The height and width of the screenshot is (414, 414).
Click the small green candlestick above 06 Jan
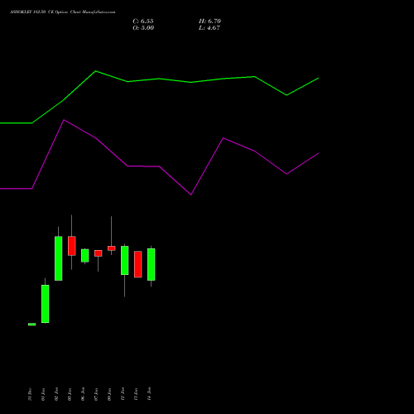tap(85, 256)
